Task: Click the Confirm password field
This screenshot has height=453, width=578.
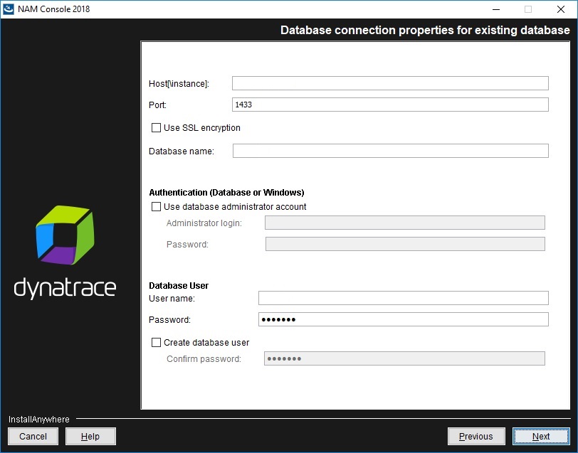Action: (404, 358)
